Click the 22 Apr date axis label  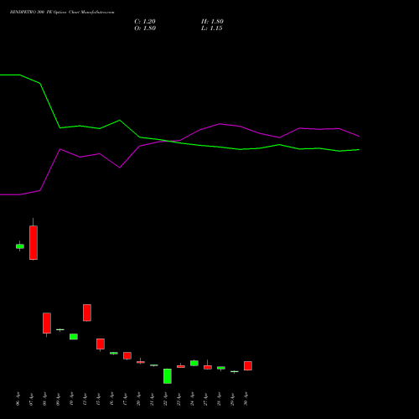(165, 399)
